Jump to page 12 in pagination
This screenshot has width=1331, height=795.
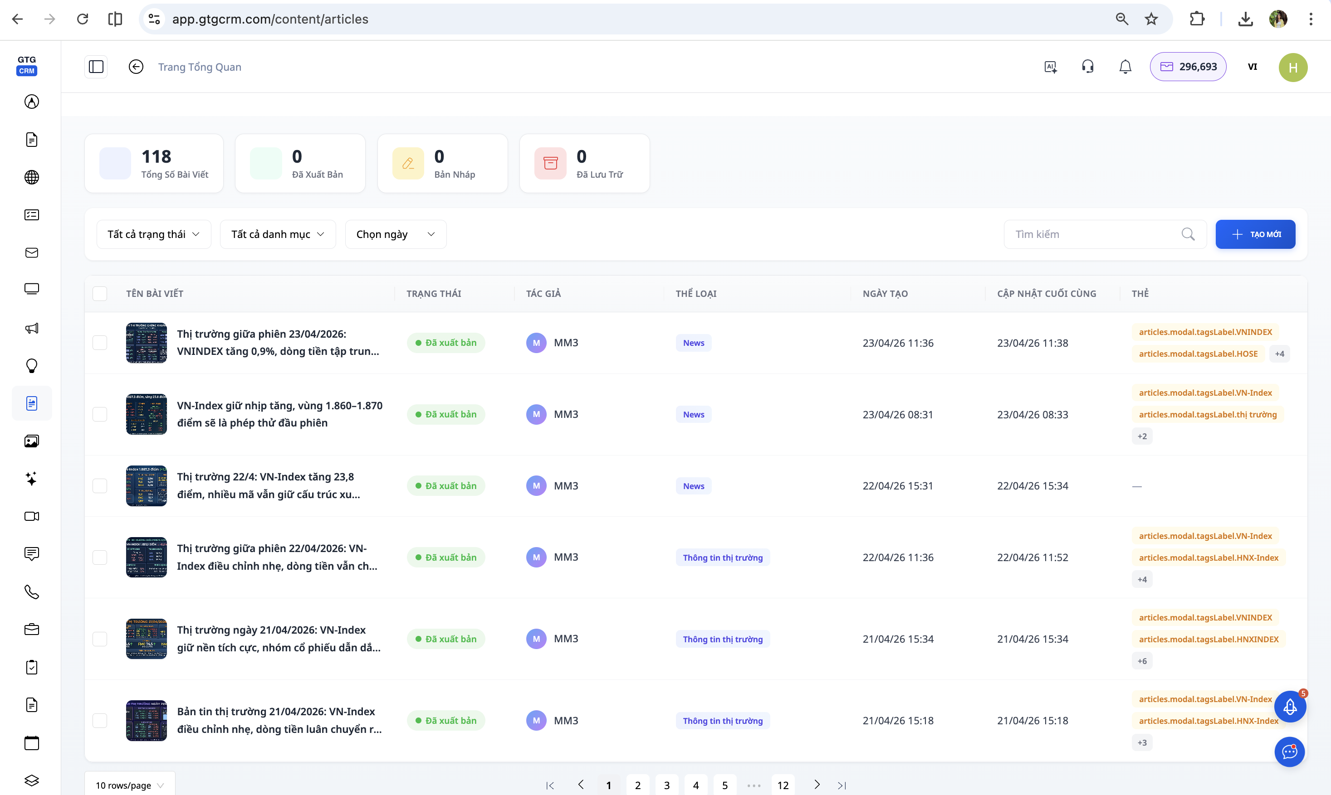tap(783, 785)
